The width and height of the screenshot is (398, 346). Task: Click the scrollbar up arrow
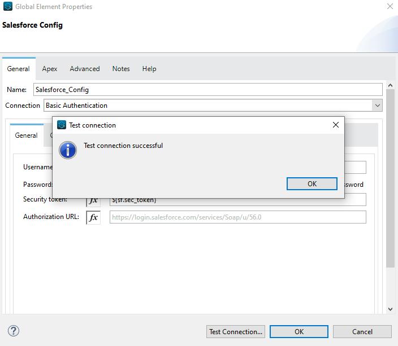click(390, 85)
